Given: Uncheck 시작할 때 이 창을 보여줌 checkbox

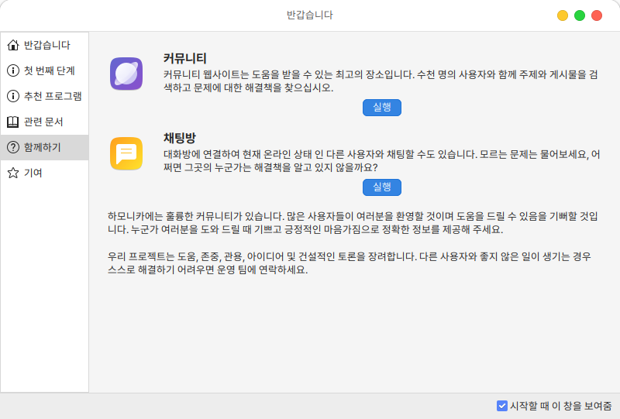Looking at the screenshot, I should pos(502,406).
